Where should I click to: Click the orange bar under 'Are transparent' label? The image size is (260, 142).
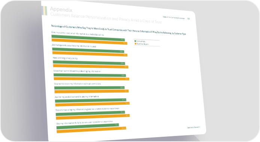point(90,54)
